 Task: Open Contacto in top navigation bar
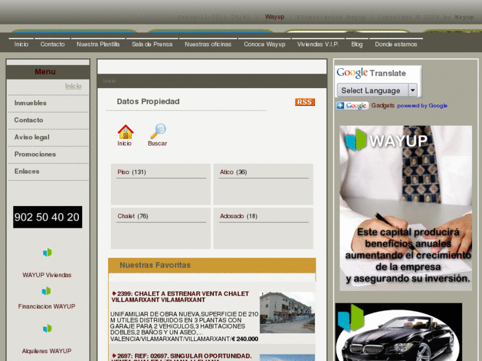coord(52,44)
